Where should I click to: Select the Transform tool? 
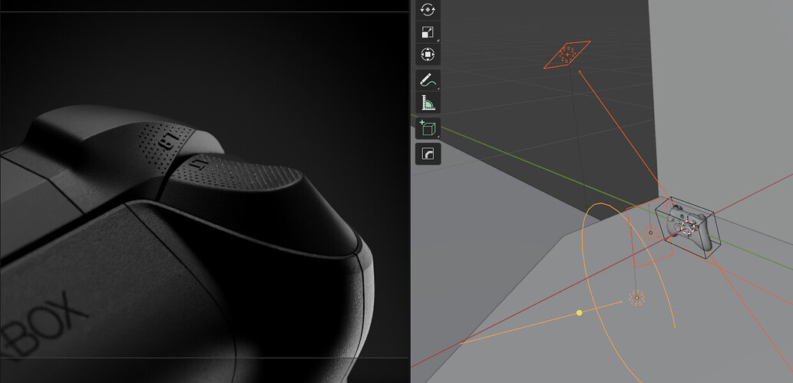click(x=428, y=54)
